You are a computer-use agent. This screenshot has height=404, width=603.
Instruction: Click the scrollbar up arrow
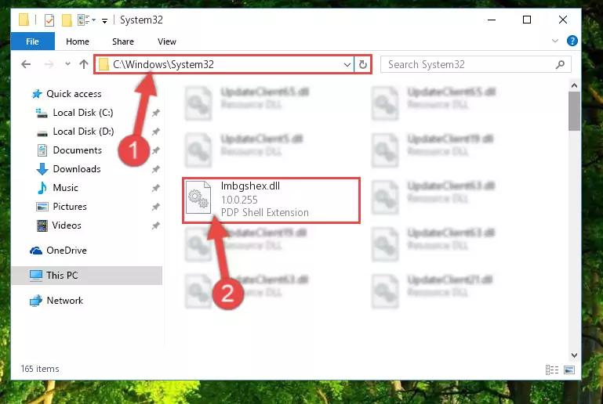pos(574,85)
